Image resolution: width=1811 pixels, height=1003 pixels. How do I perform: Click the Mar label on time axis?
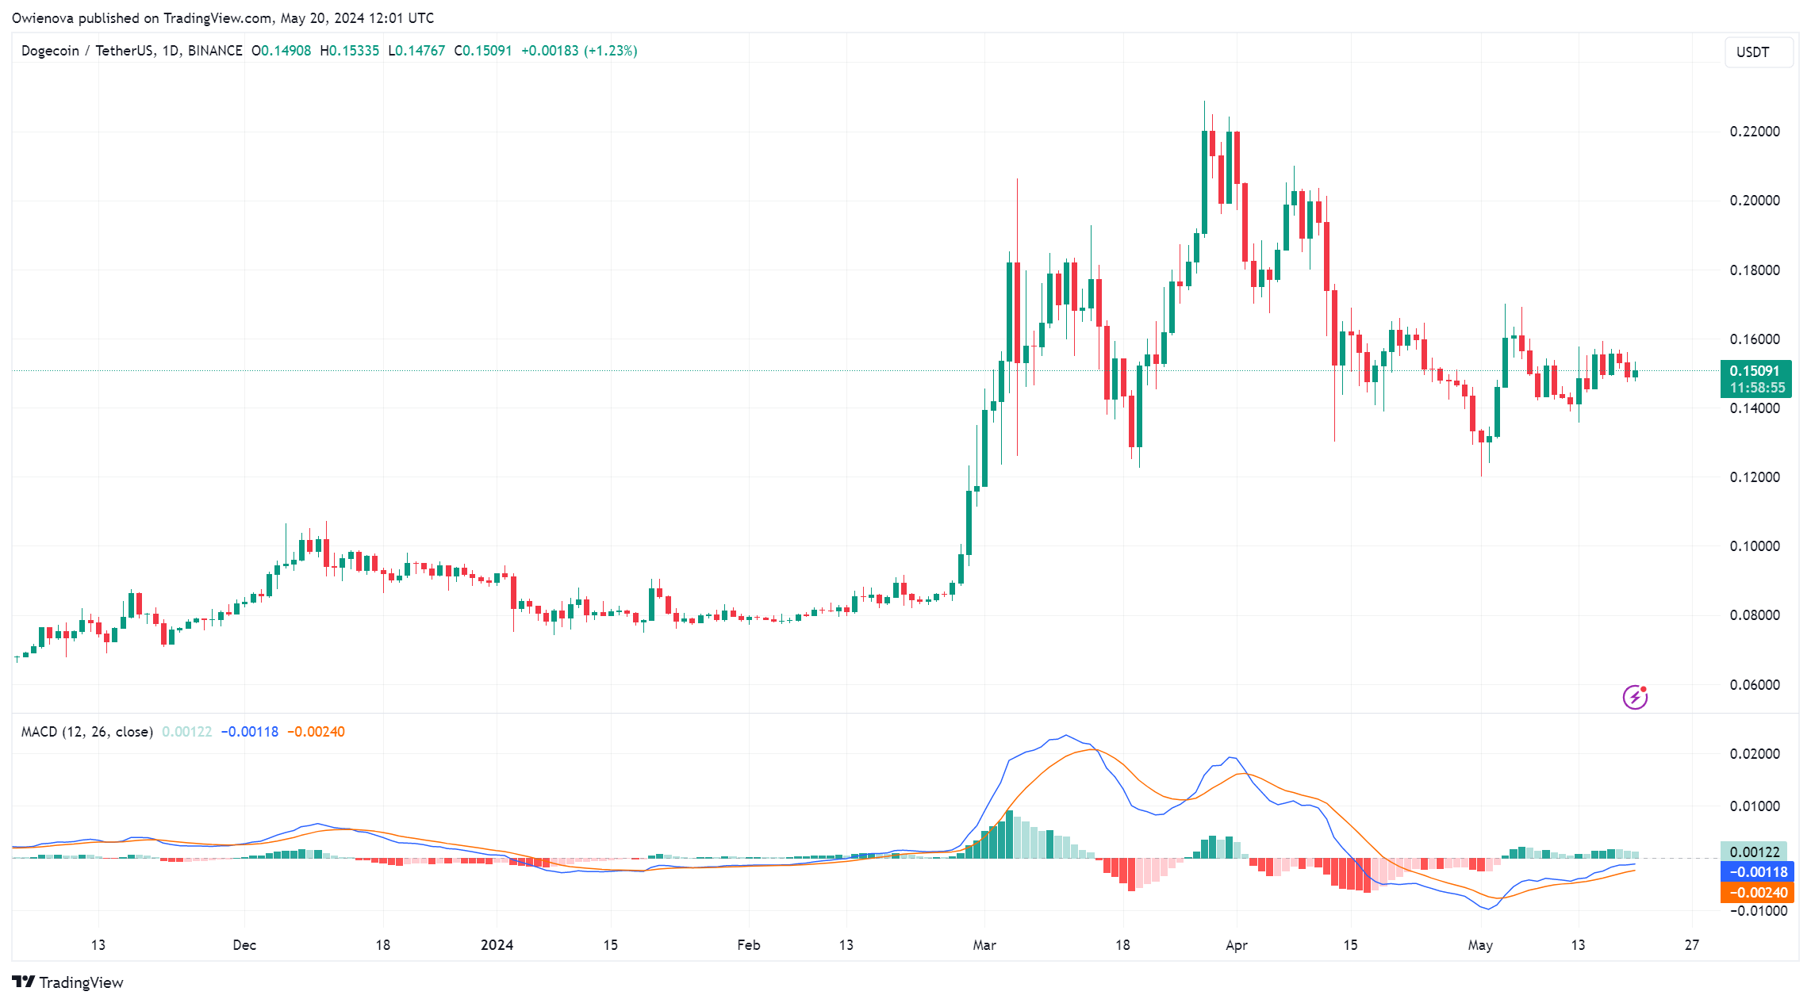(x=984, y=945)
